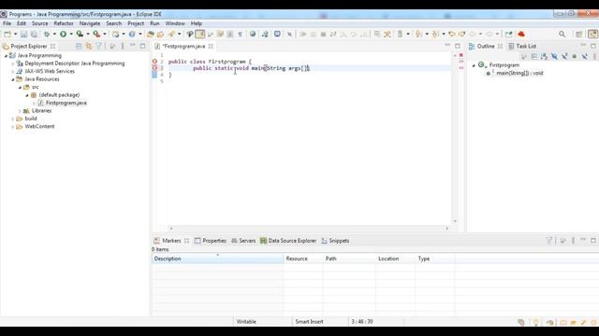Image resolution: width=599 pixels, height=336 pixels.
Task: Open the Navigate menu
Action: [x=90, y=23]
